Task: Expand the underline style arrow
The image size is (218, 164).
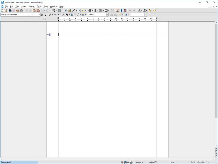Action: tap(52, 15)
